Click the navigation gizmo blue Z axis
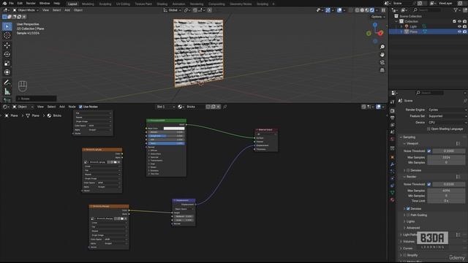This screenshot has width=468, height=263. point(375,25)
